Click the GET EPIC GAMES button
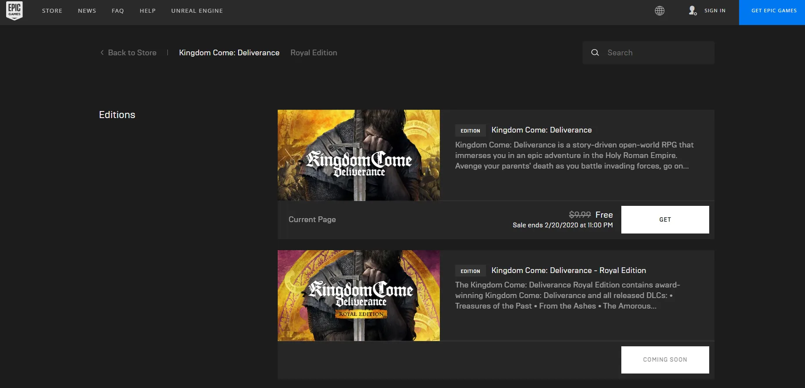805x388 pixels. (x=772, y=12)
